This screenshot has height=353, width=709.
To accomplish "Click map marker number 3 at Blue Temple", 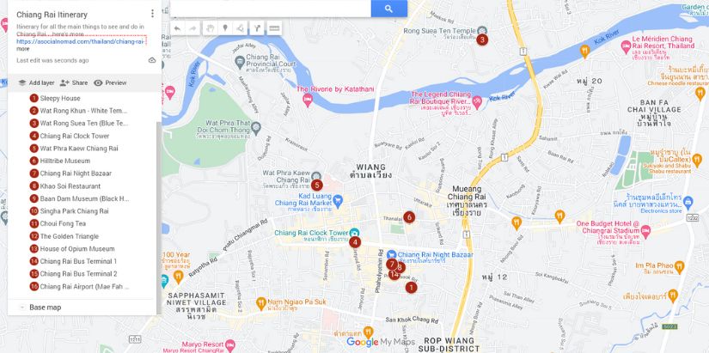I will pyautogui.click(x=482, y=40).
